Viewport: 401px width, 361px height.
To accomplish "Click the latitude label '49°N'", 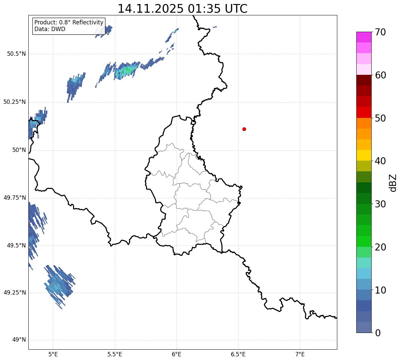I will pos(19,340).
